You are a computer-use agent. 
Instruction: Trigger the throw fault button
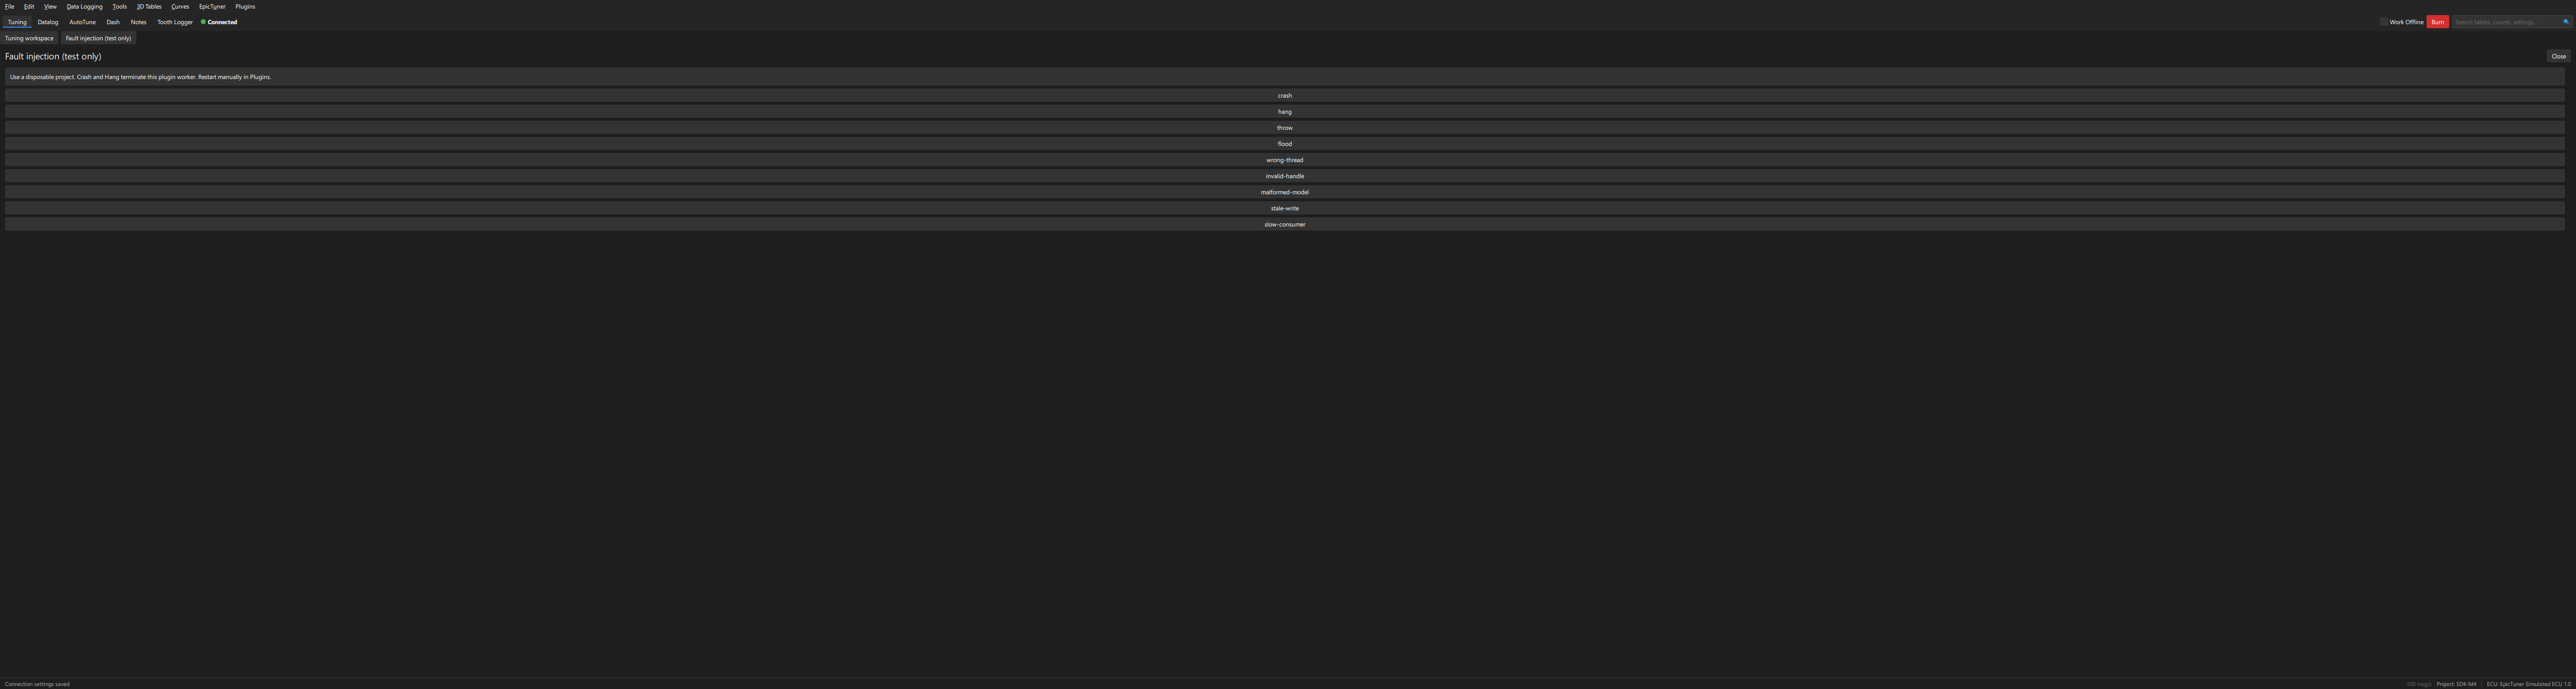pyautogui.click(x=1284, y=128)
